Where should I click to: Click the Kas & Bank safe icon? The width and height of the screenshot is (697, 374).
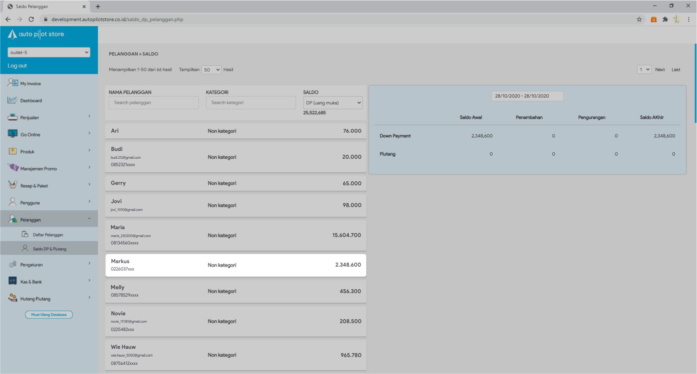(x=13, y=281)
